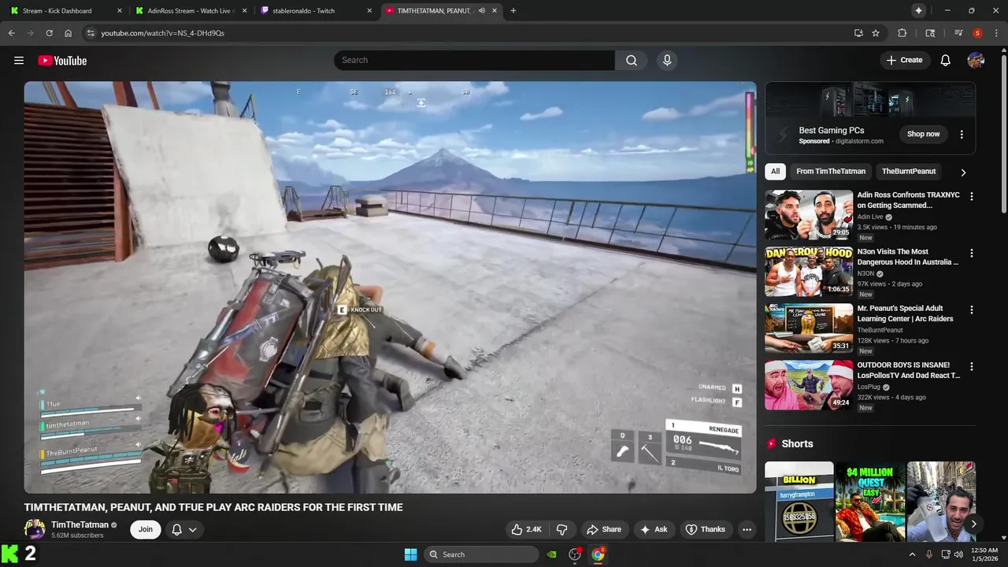
Task: Pause video by clicking player
Action: click(x=390, y=287)
